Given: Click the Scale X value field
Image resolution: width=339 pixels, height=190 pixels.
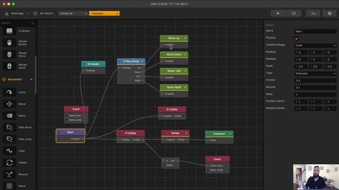Looking at the screenshot, I should click(x=301, y=66).
